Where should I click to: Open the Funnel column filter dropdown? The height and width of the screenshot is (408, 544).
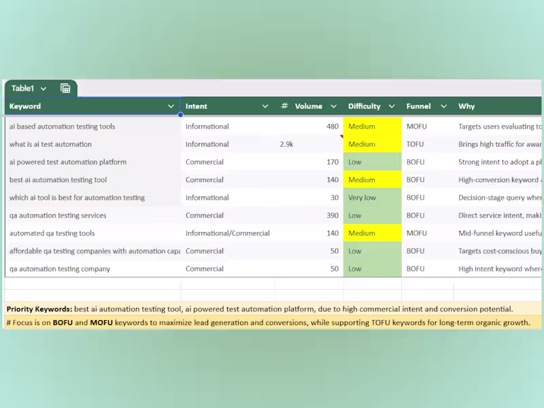[443, 106]
